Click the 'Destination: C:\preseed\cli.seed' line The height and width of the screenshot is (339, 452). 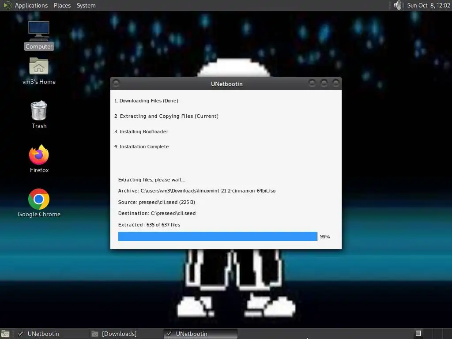click(157, 213)
